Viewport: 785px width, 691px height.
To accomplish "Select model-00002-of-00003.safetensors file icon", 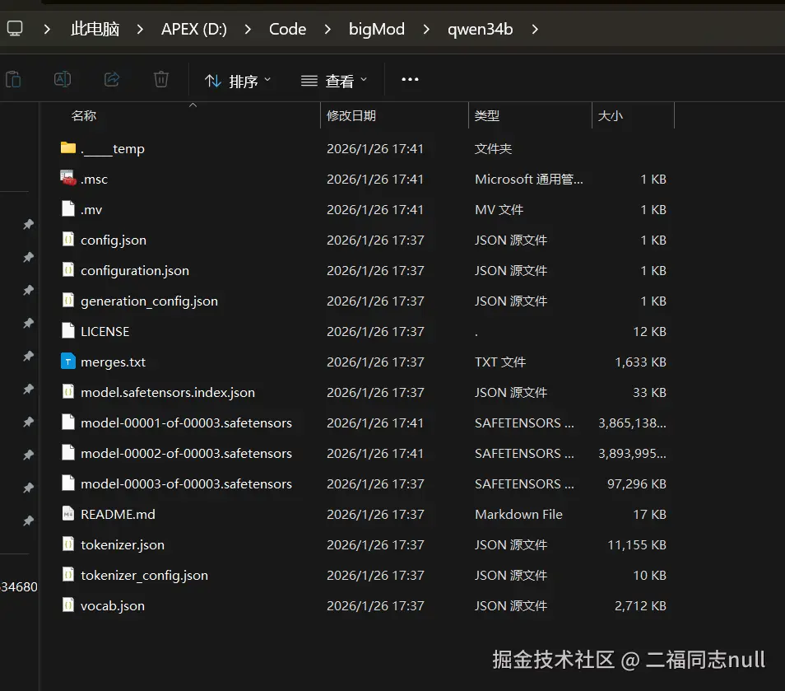I will coord(68,452).
